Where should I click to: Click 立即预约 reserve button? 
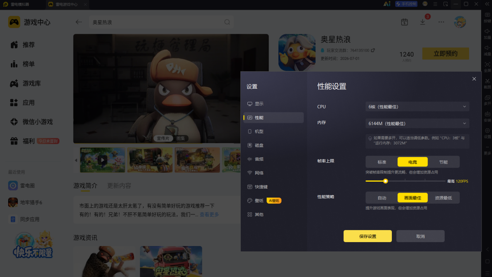(445, 54)
